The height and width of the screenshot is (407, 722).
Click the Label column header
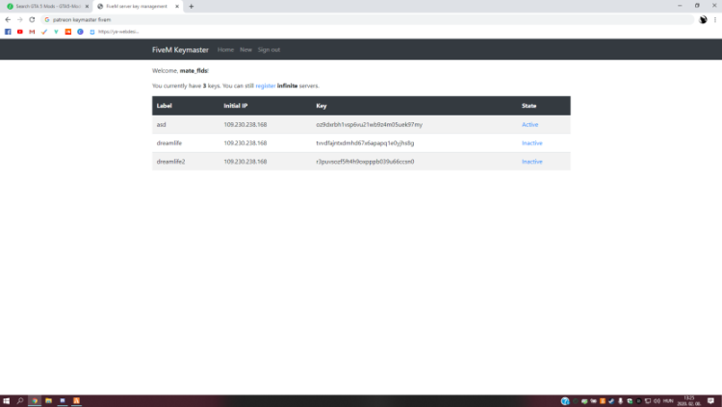coord(165,106)
